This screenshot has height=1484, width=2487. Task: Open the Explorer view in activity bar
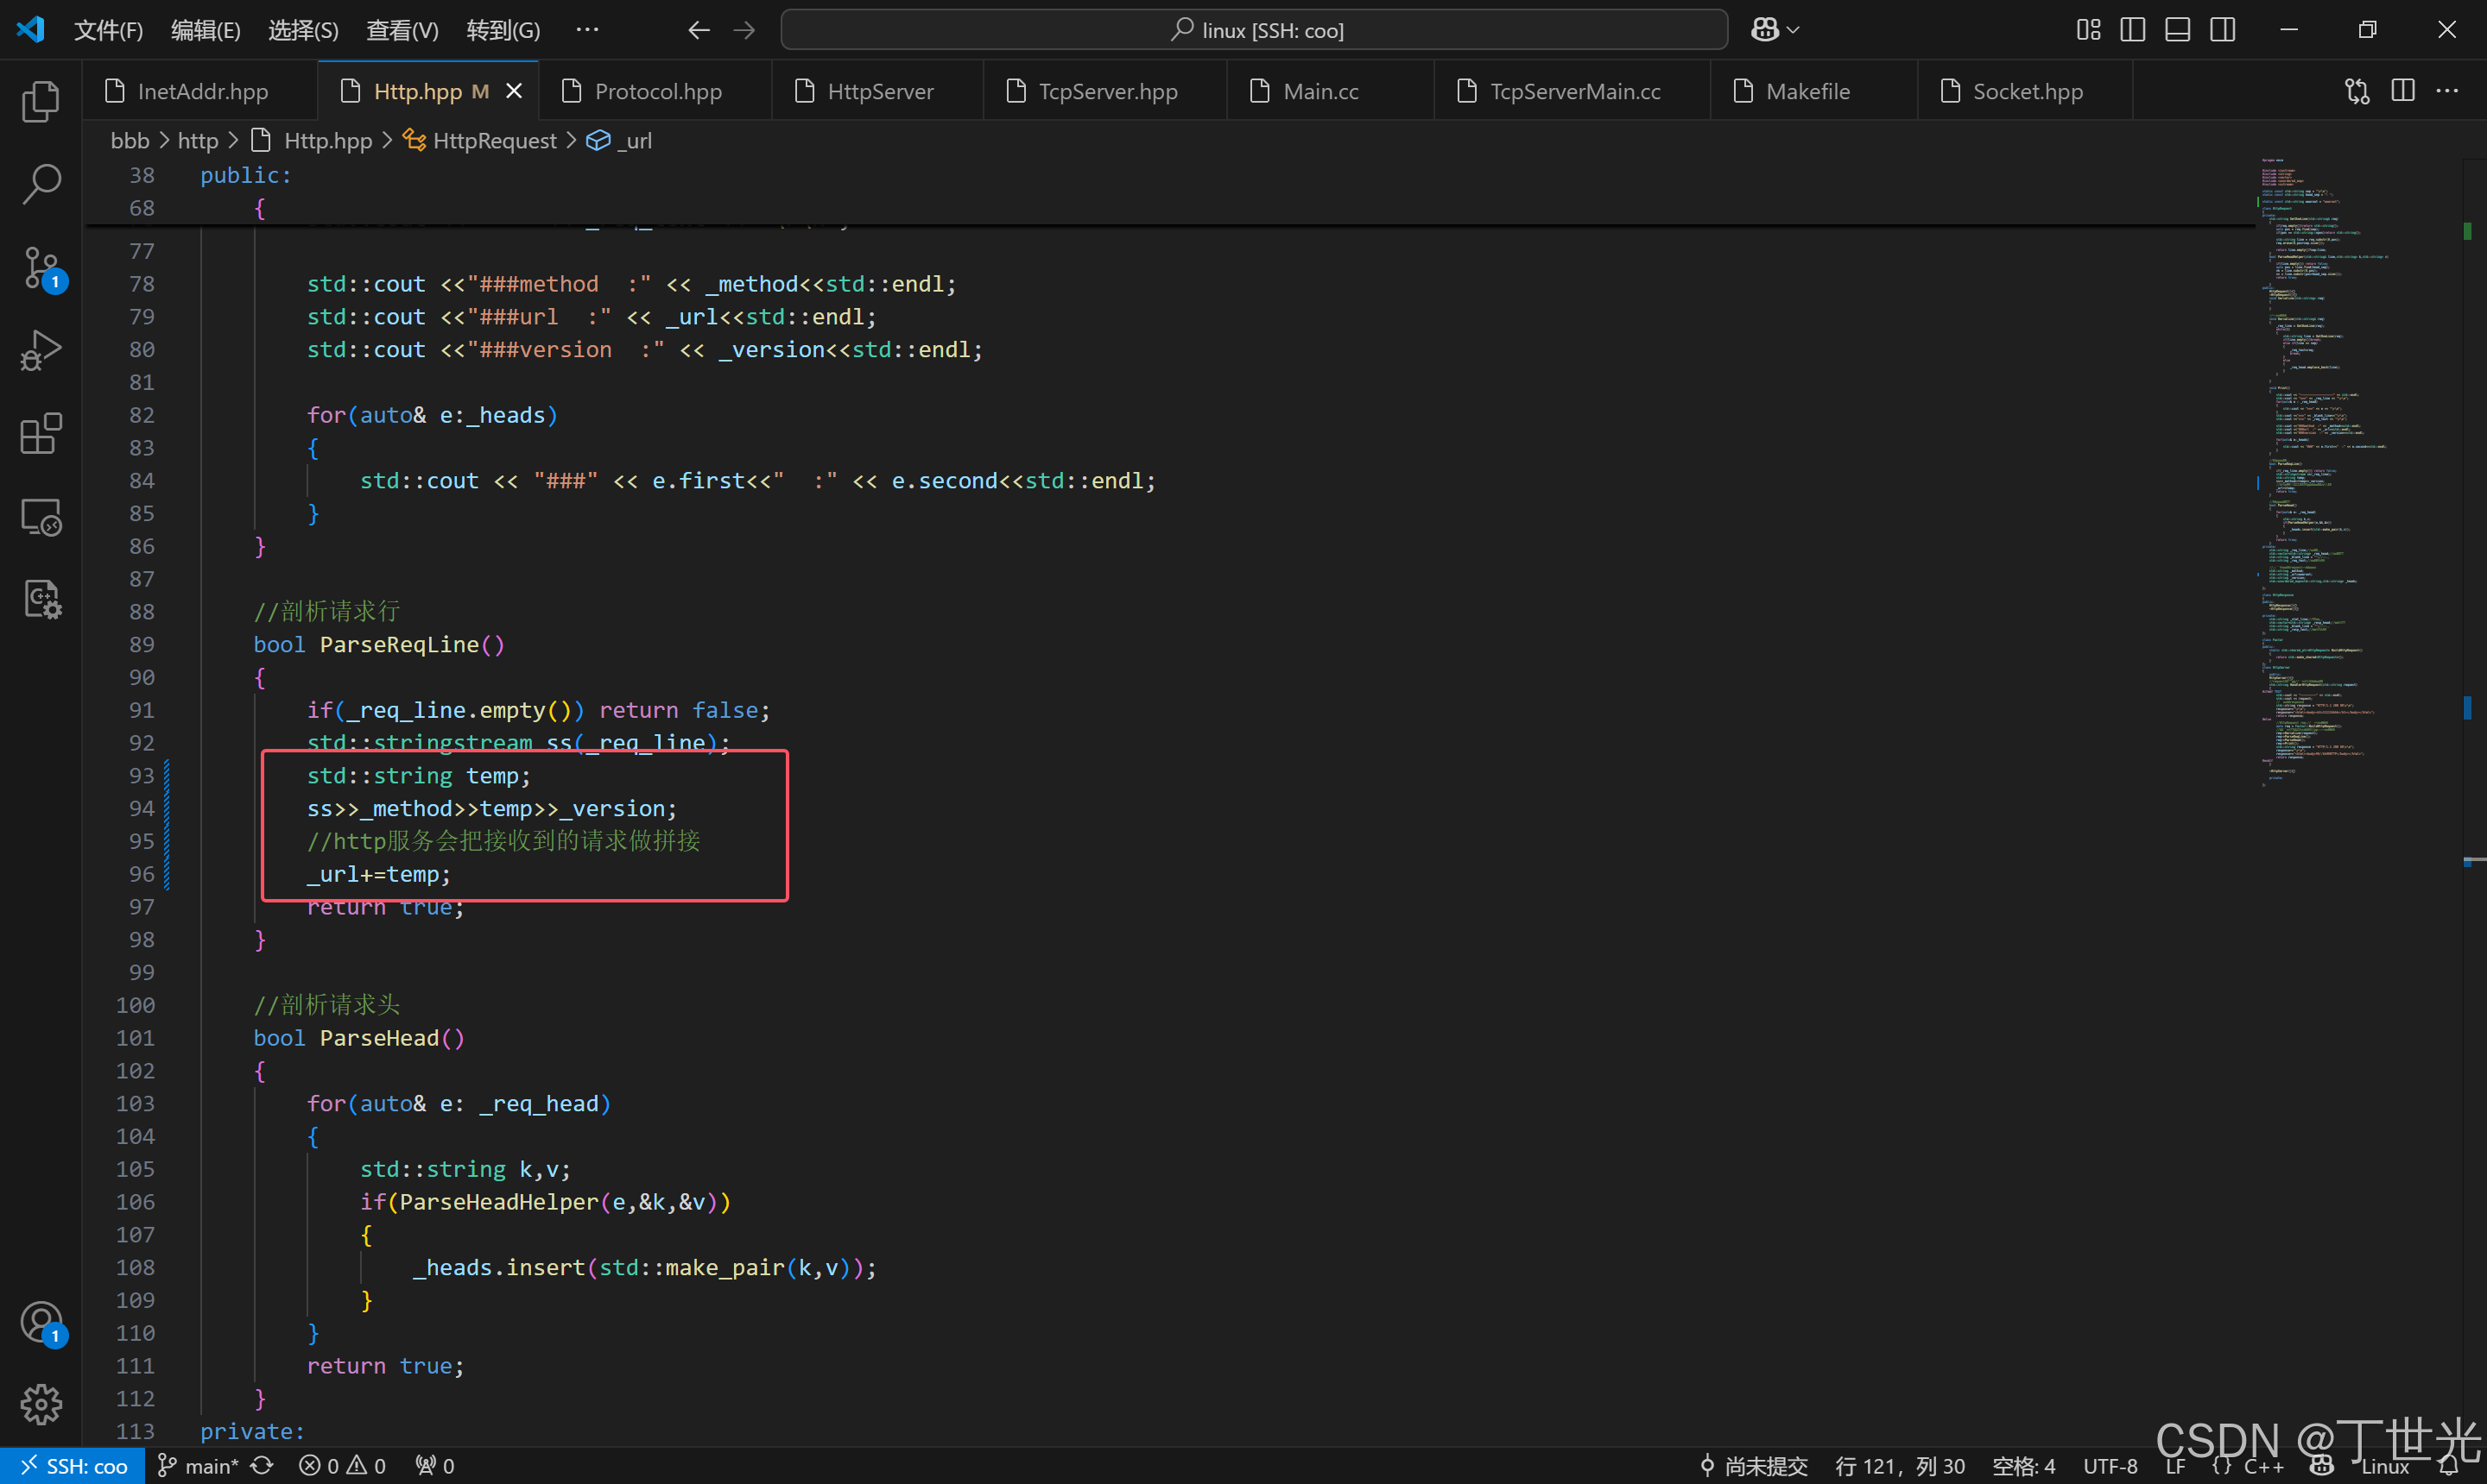40,101
